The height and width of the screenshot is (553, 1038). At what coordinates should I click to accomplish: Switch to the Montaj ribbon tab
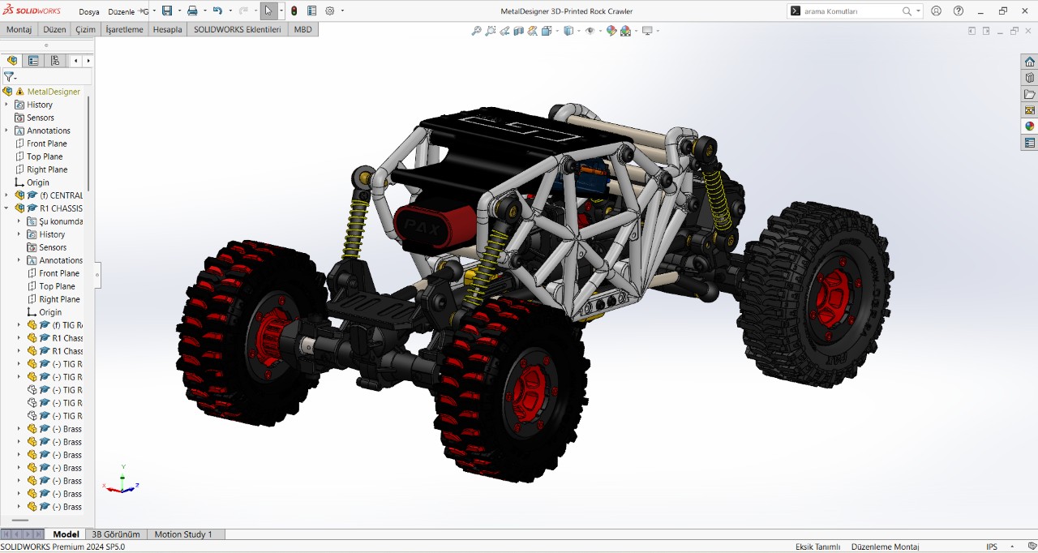pos(19,29)
